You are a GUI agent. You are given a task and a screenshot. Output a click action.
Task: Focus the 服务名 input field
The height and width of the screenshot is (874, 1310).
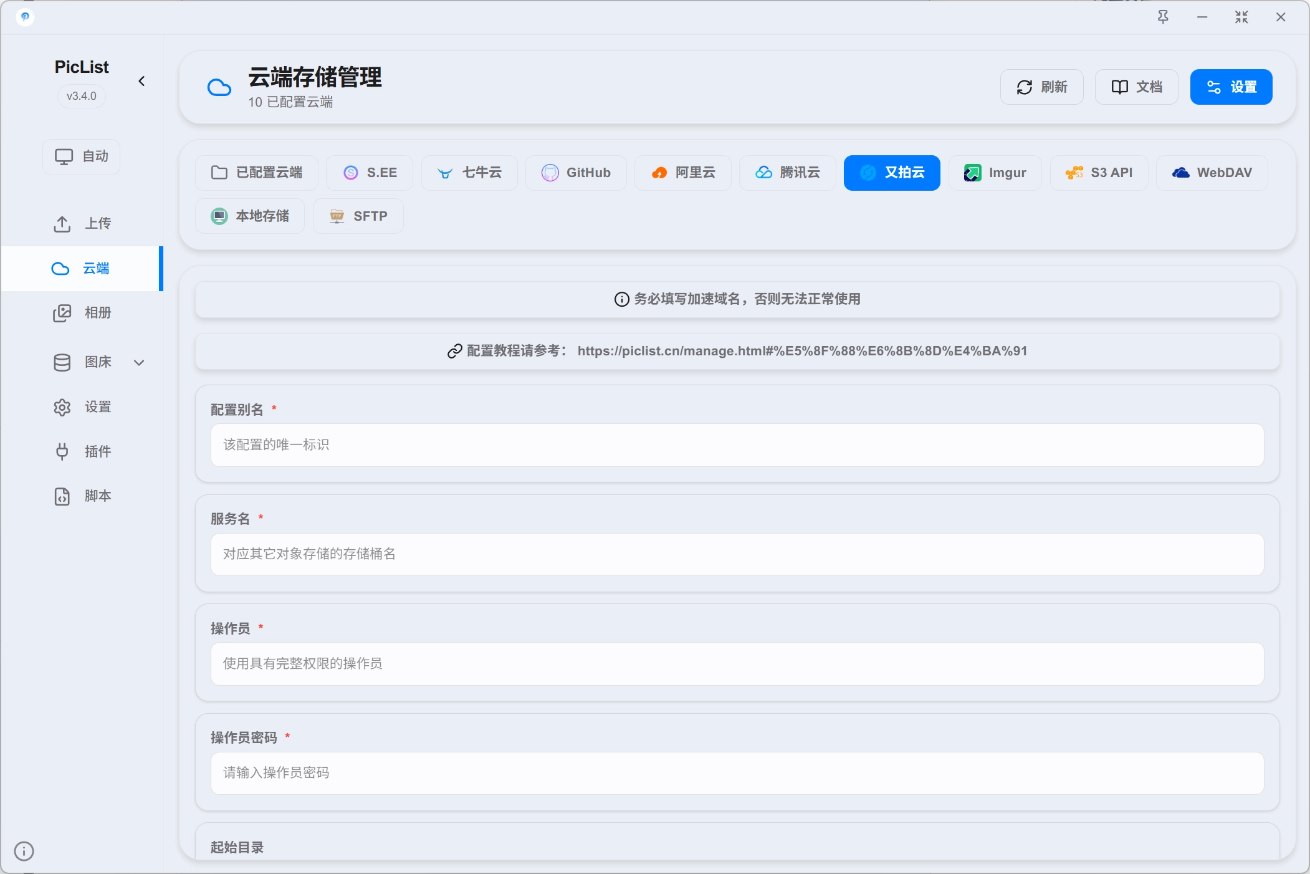737,554
